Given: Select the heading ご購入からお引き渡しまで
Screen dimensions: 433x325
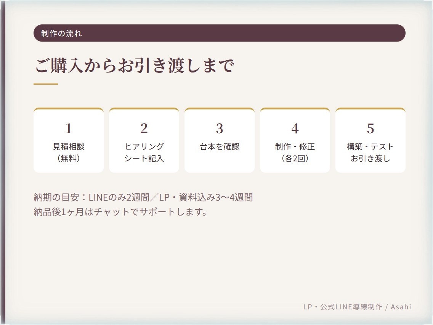Looking at the screenshot, I should [x=135, y=66].
